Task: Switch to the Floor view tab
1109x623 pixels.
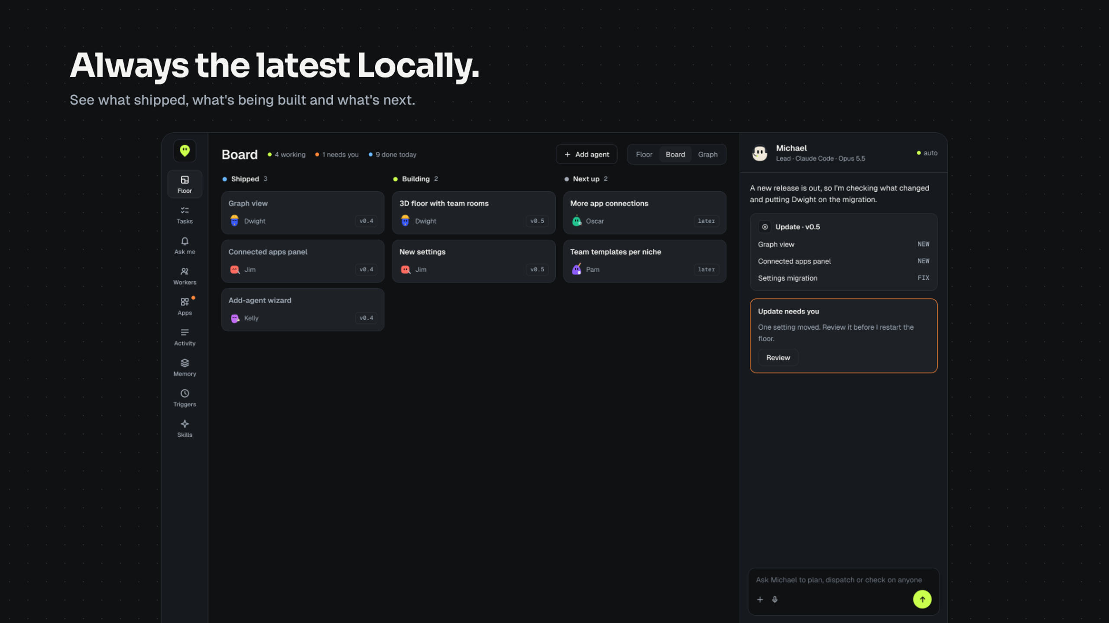Action: (644, 154)
